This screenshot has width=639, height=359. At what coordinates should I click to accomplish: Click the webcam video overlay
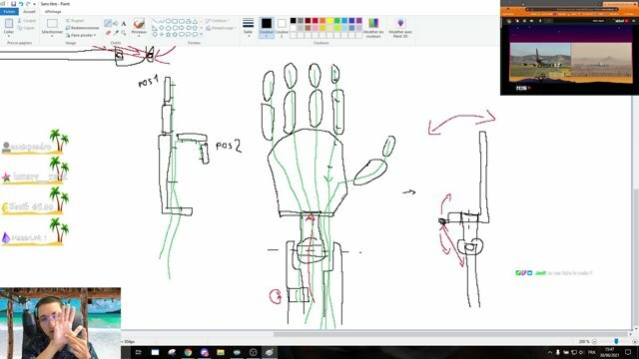(60, 323)
